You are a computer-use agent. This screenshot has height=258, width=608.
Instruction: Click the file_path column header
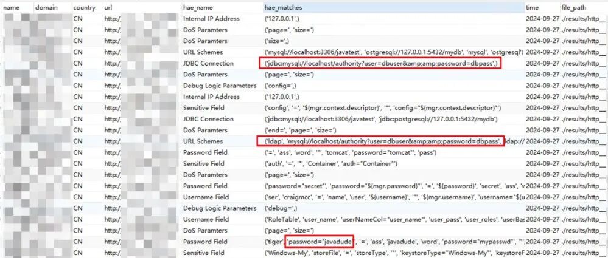pyautogui.click(x=584, y=7)
